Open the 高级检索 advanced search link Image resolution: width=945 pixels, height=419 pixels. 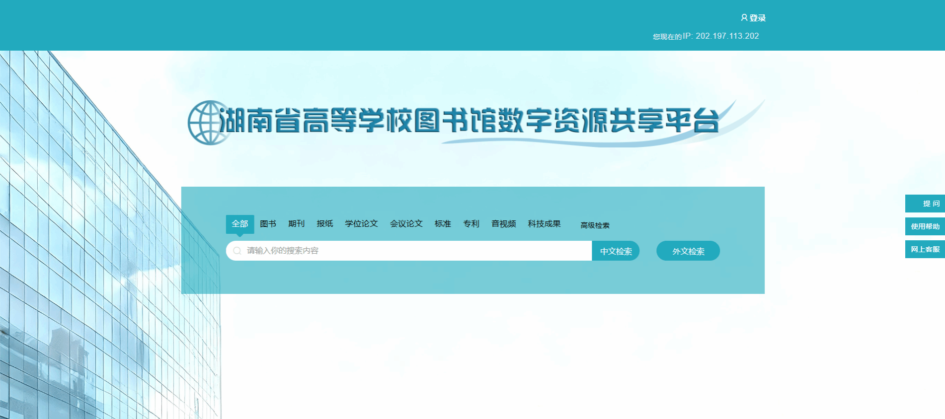595,225
